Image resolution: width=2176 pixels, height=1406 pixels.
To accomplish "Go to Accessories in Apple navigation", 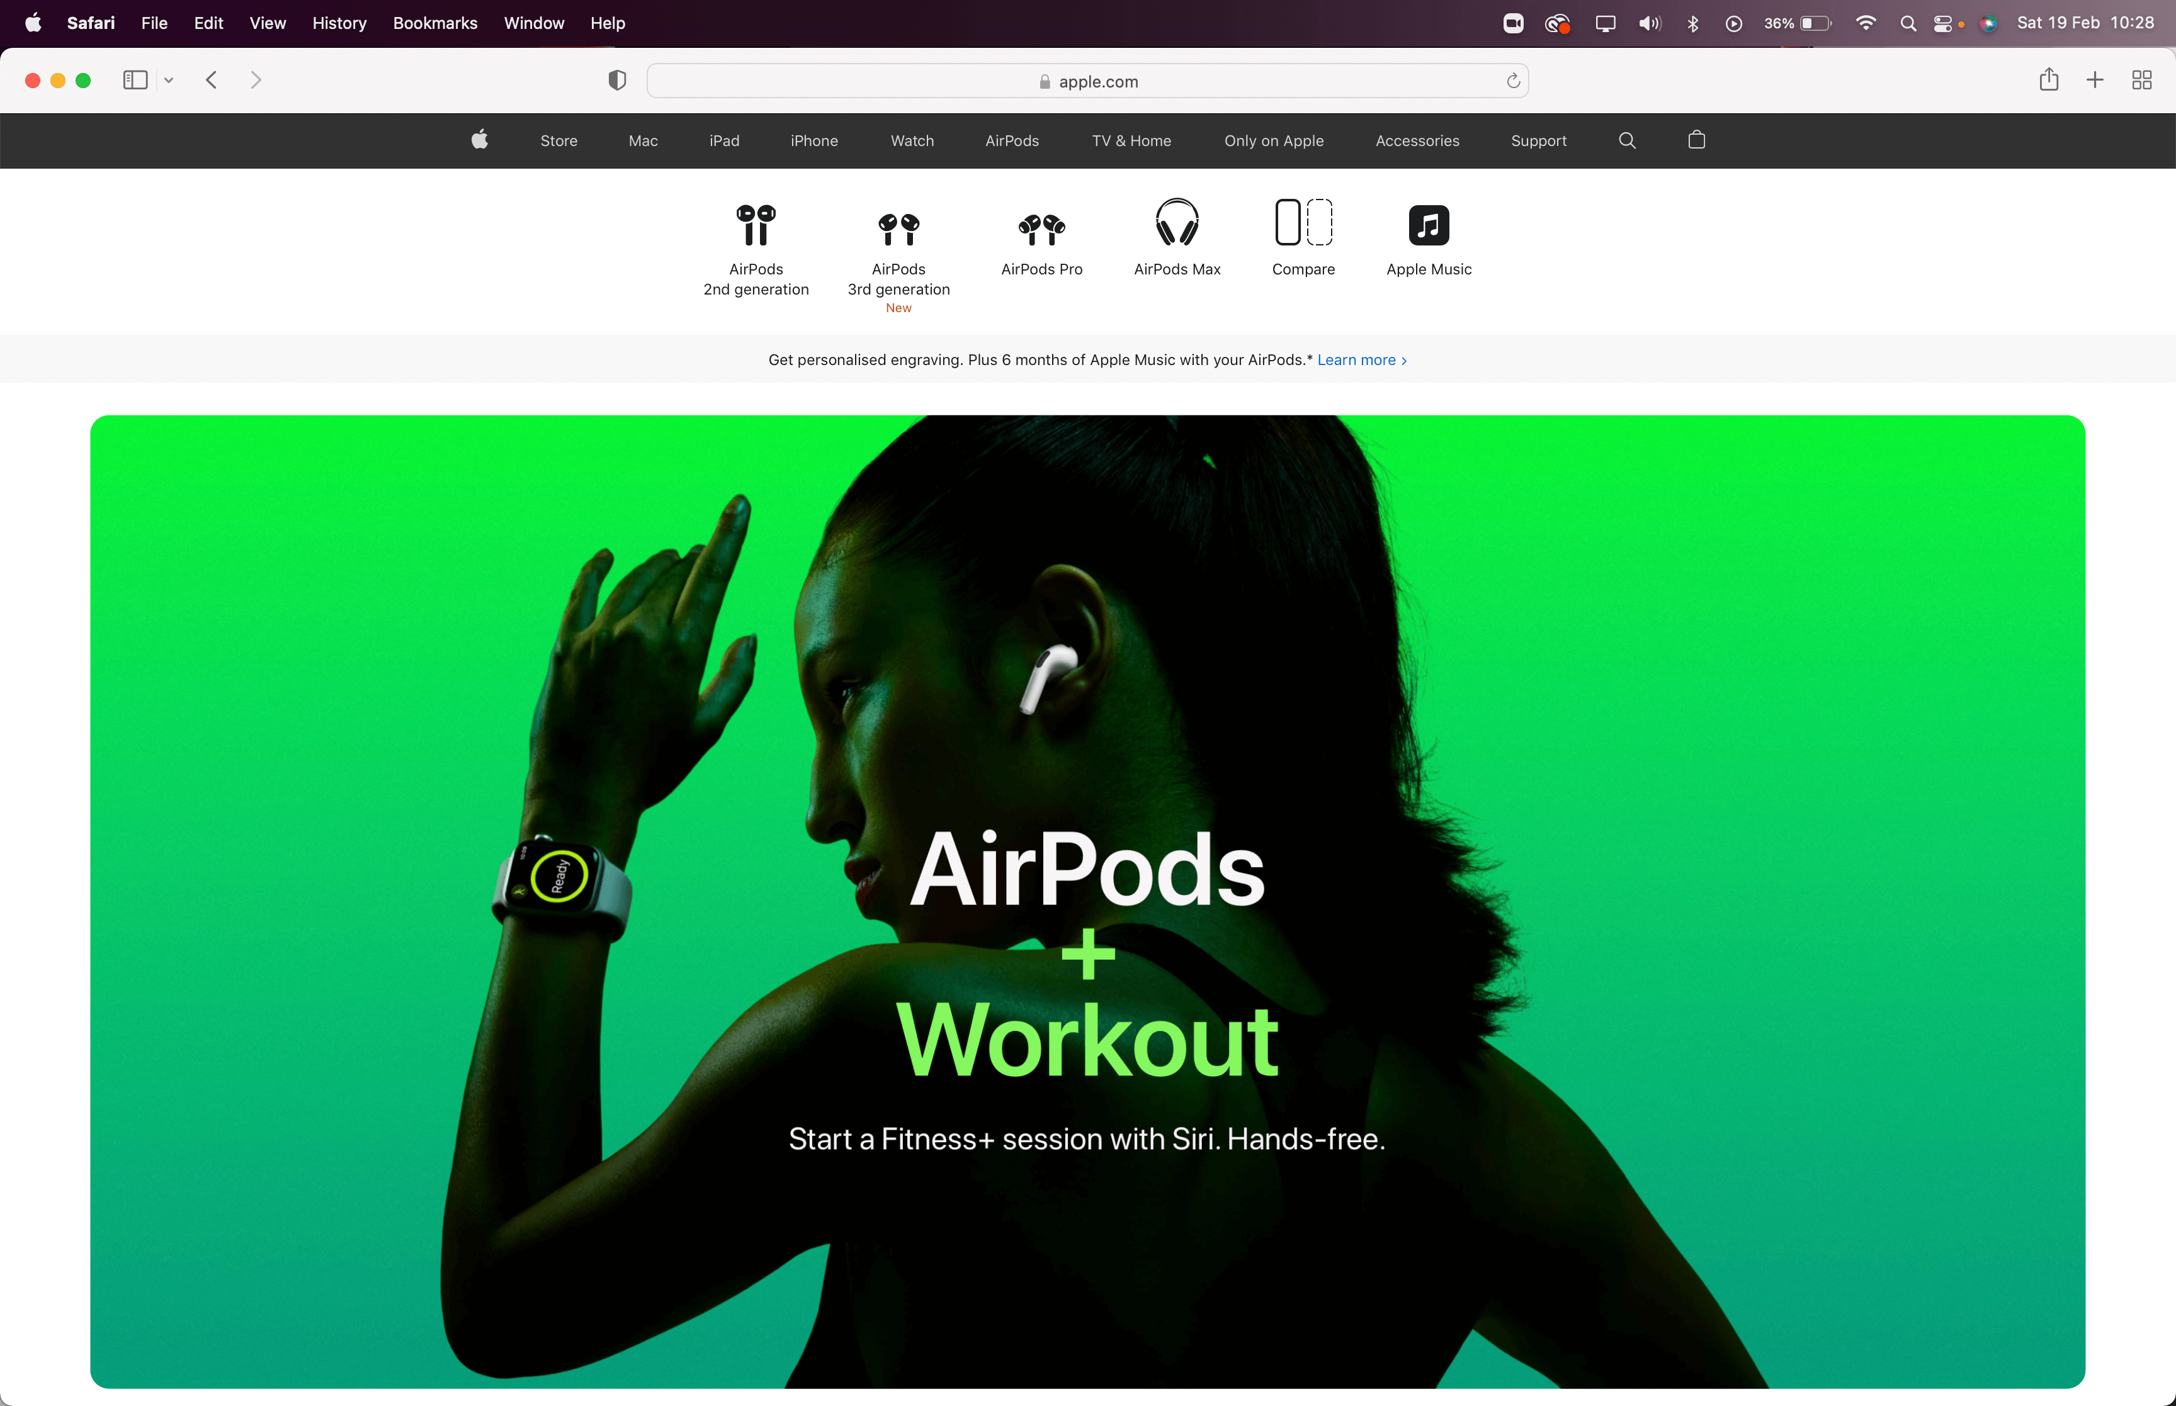I will [1417, 140].
